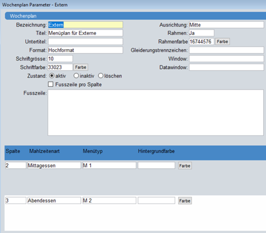Click the Gliederungstrennzeichen input field
Viewport: 266px width, 233px height.
click(x=227, y=50)
